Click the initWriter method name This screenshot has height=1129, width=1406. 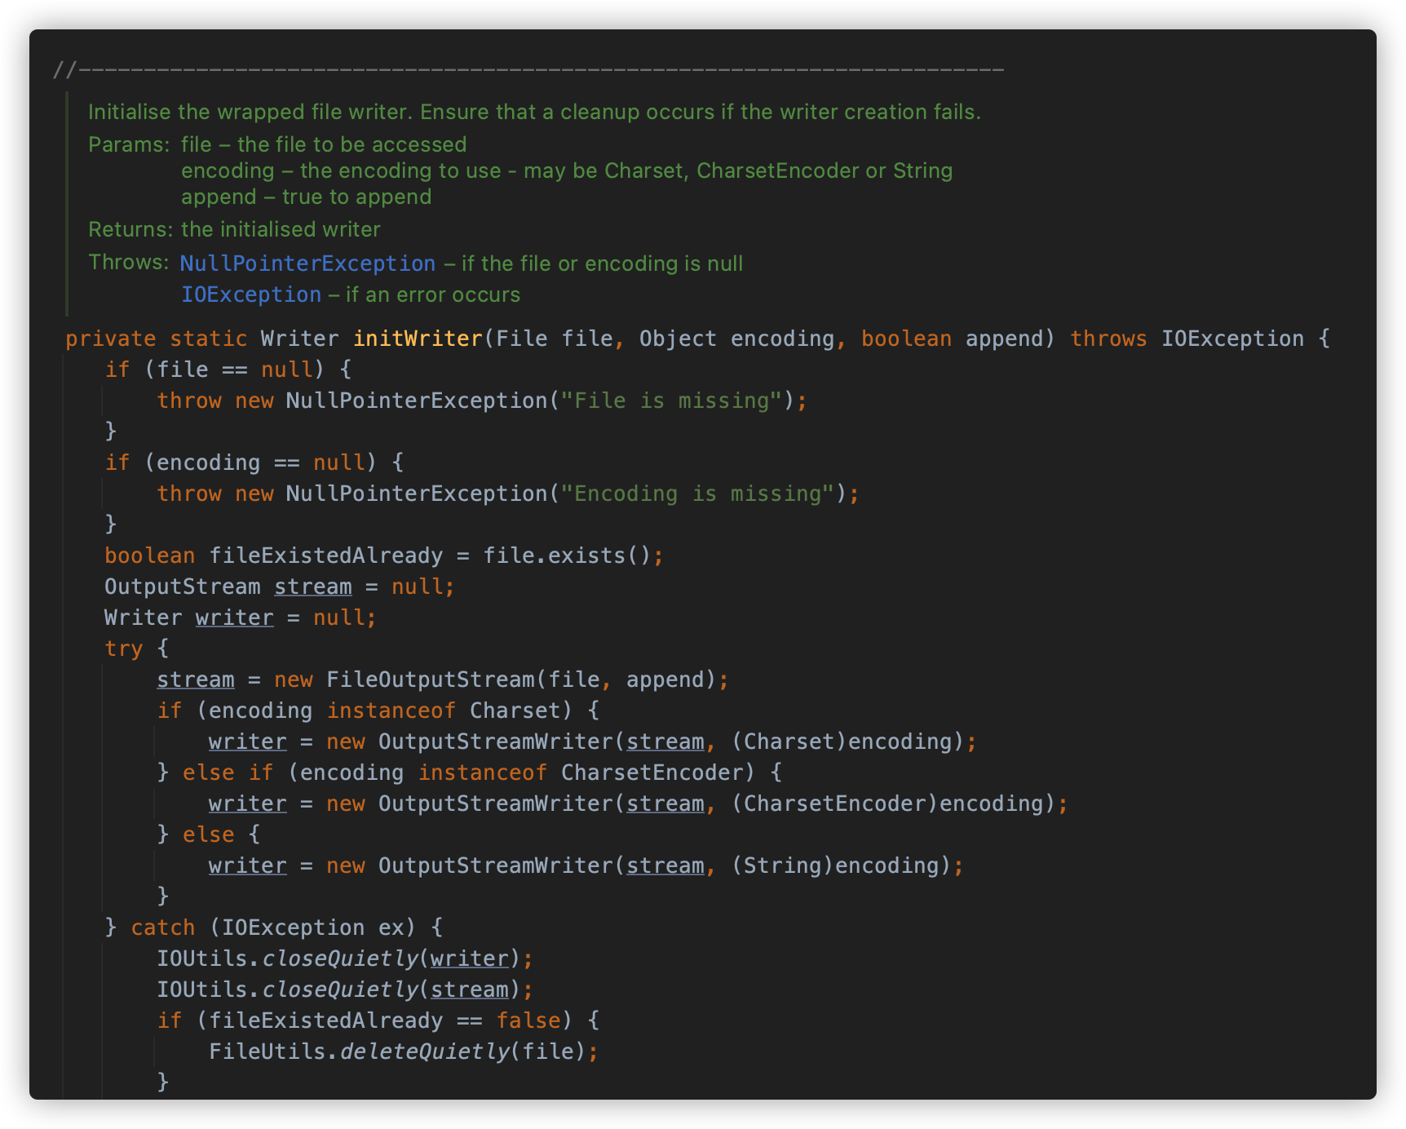pos(418,339)
